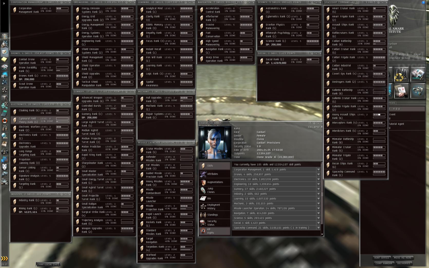Image resolution: width=429 pixels, height=268 pixels.
Task: Open the Corp-Local [42] chat tab
Action: [x=48, y=264]
